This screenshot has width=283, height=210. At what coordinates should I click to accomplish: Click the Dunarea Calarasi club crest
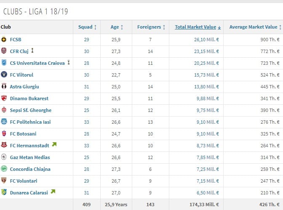coord(4,193)
